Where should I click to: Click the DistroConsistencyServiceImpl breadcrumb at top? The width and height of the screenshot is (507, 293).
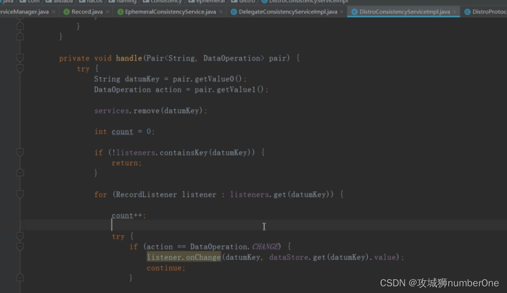pyautogui.click(x=304, y=2)
